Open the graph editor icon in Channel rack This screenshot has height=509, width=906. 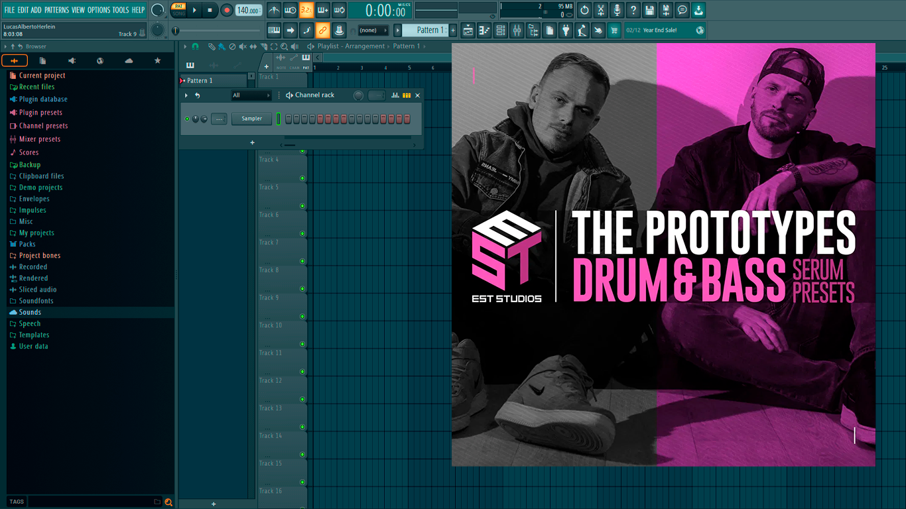[x=395, y=95]
